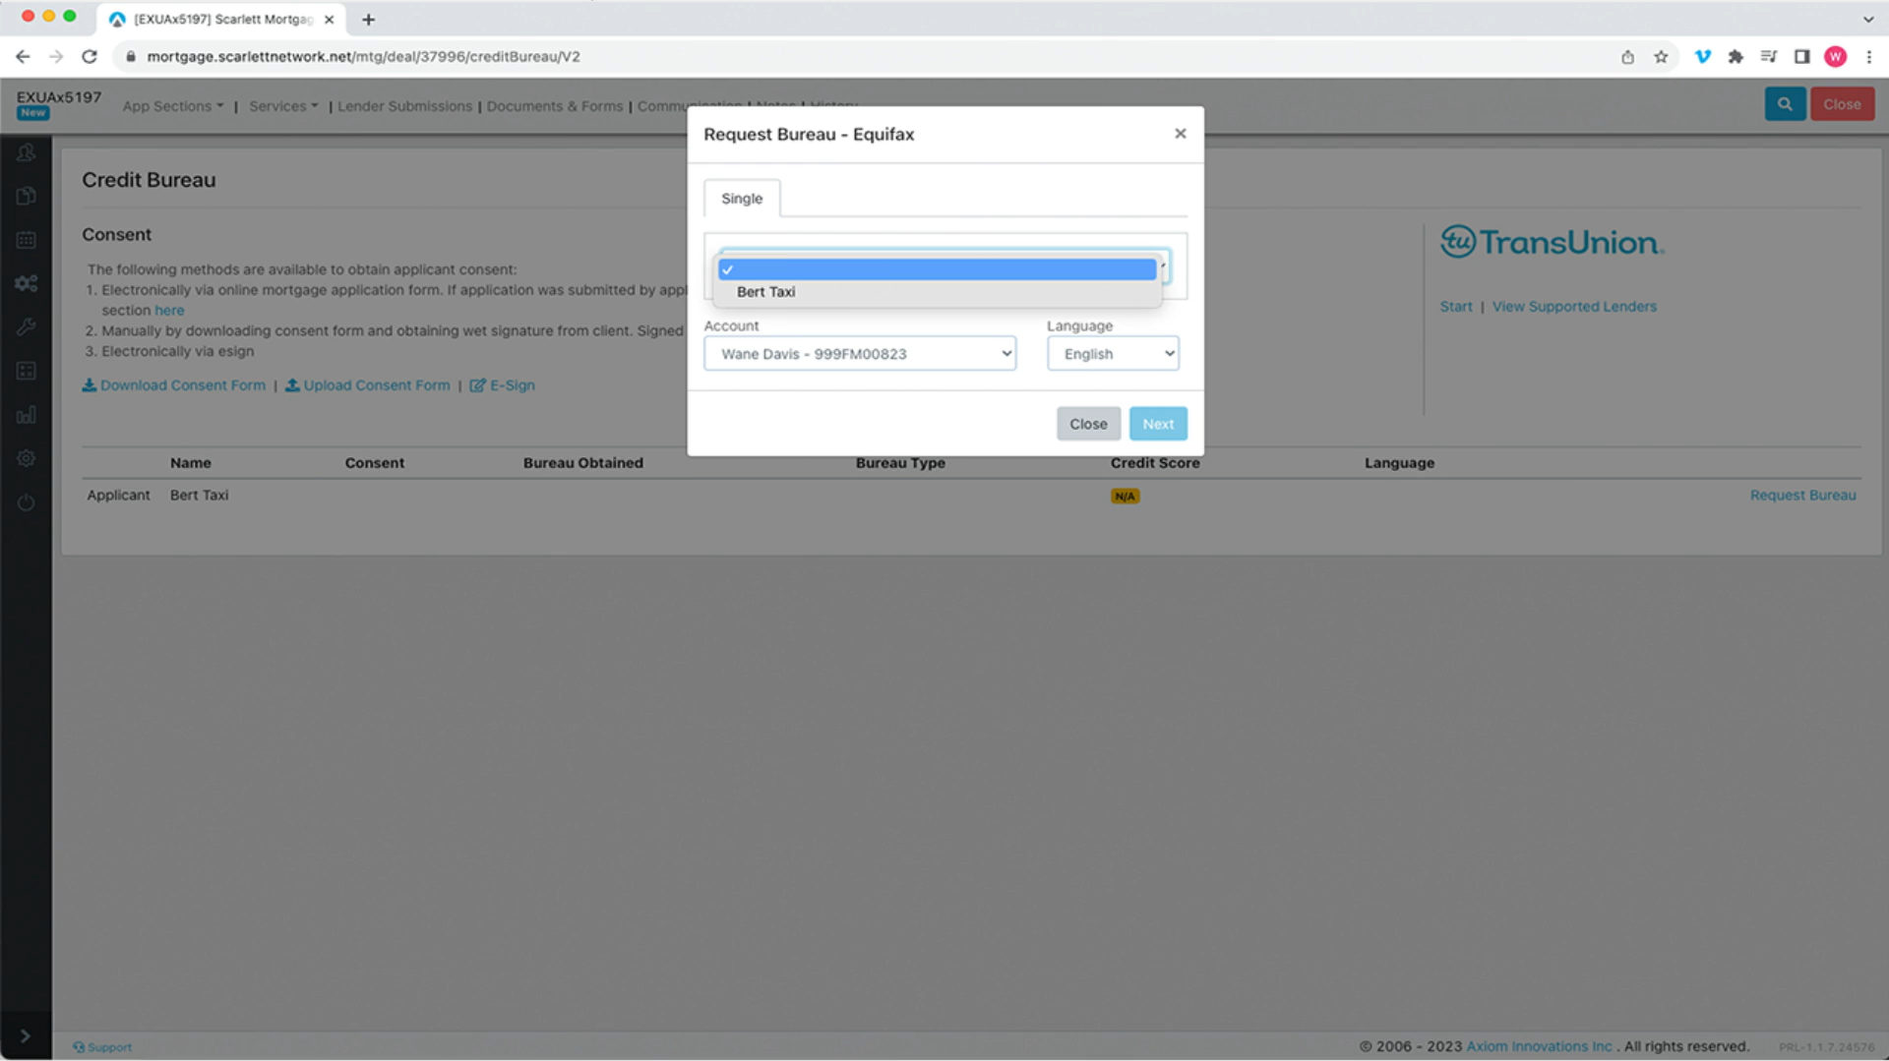Open the calculator icon in left sidebar

(27, 371)
